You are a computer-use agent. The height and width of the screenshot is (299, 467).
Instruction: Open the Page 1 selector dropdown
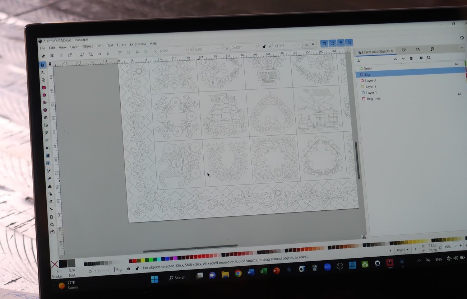[x=402, y=250]
